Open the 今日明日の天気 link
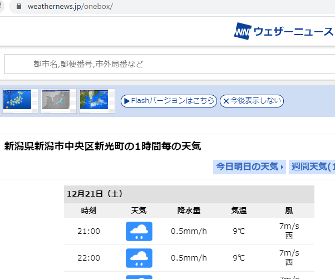335x279 pixels. (249, 167)
